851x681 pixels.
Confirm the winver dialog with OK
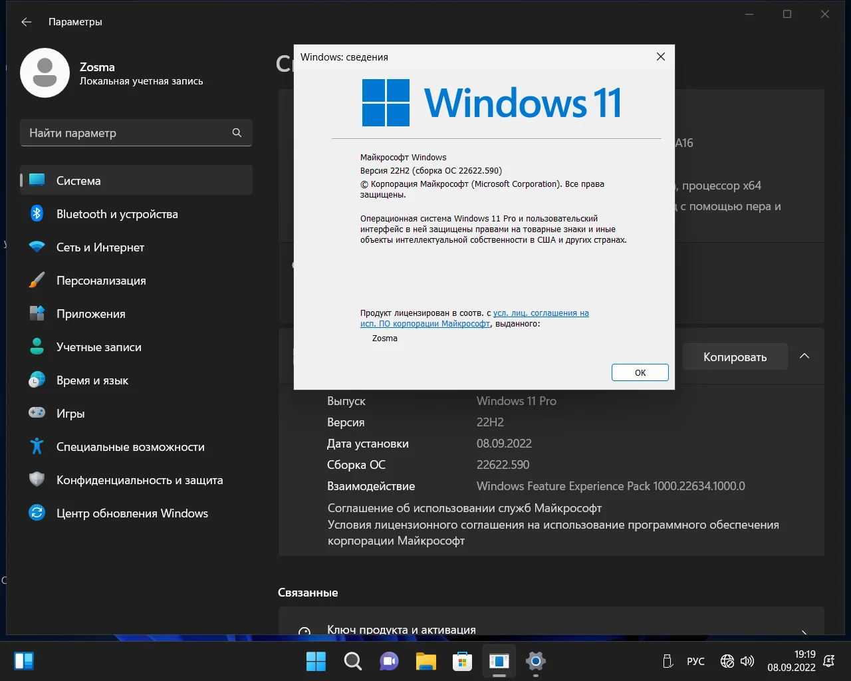click(640, 372)
